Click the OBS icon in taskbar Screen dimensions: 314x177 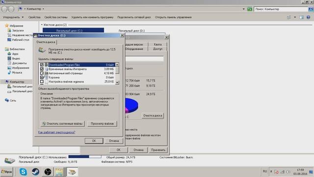(48, 172)
